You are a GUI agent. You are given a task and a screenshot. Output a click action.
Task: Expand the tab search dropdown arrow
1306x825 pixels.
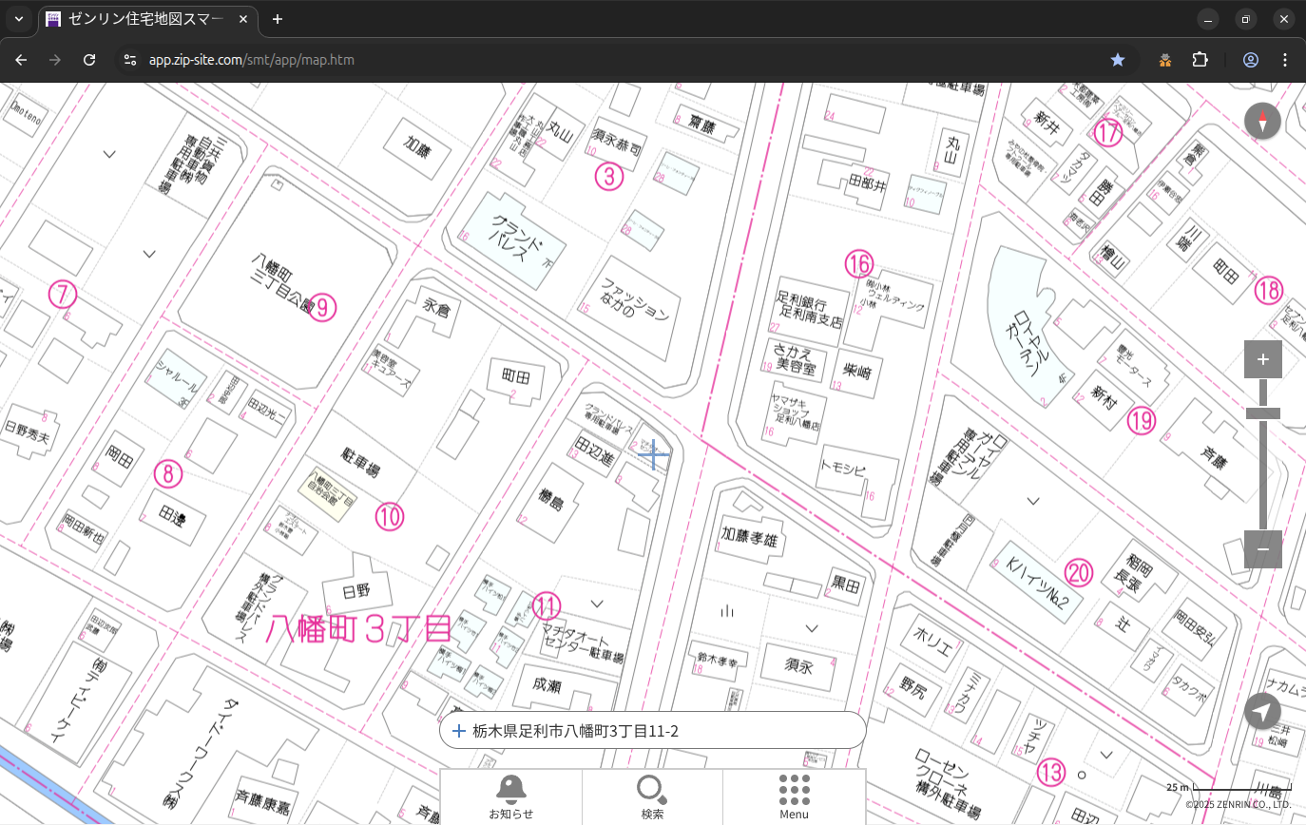19,19
